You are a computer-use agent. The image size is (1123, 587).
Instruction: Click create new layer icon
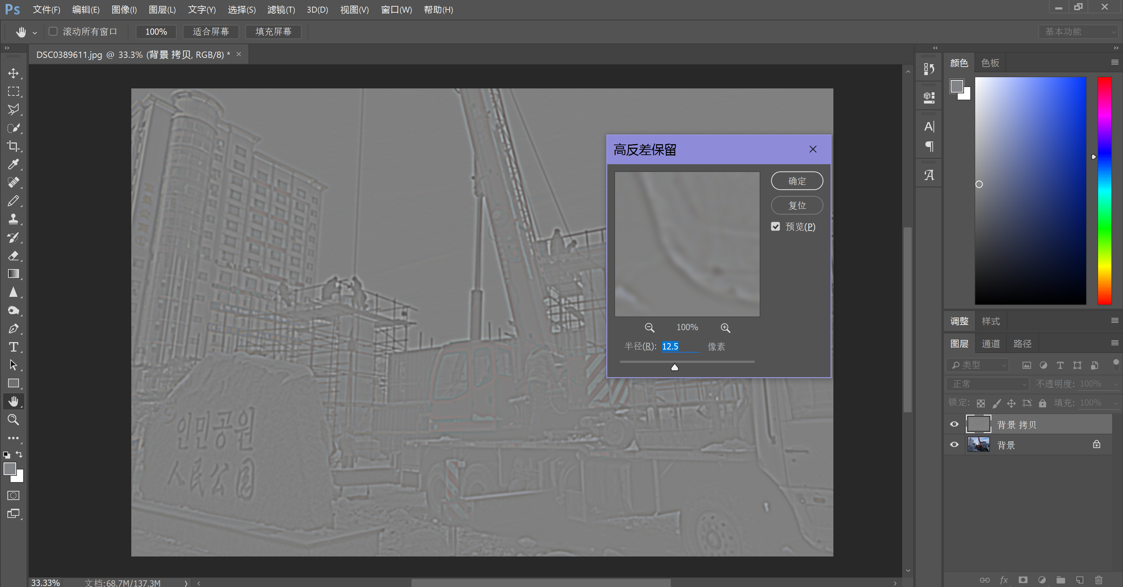[1079, 580]
